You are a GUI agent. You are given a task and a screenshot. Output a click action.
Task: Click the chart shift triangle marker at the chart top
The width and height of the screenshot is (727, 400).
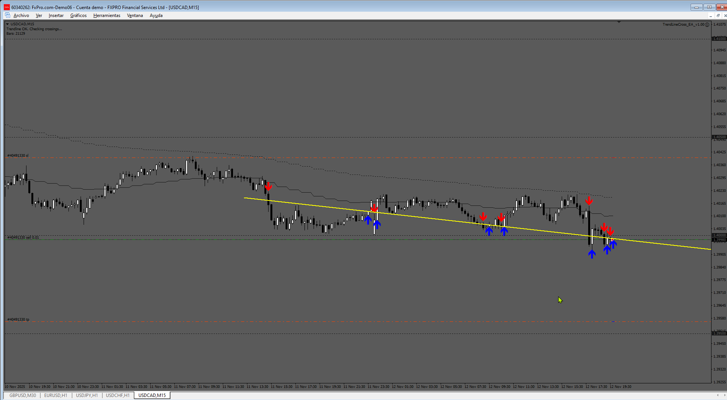(x=619, y=22)
